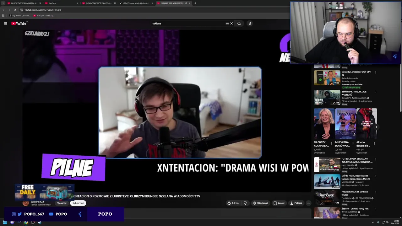Open options menu for MIÜ fantazje video
Screen dimensions: 402x226
coord(376,176)
